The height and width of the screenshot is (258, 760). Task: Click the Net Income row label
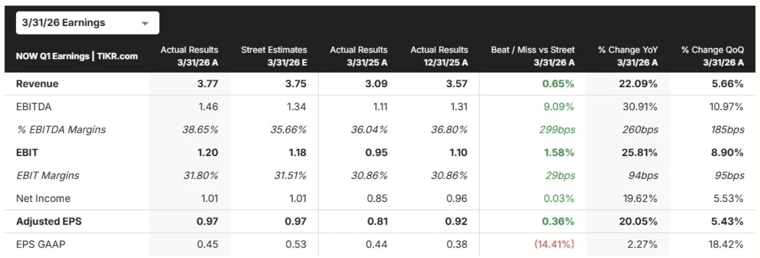pos(43,199)
